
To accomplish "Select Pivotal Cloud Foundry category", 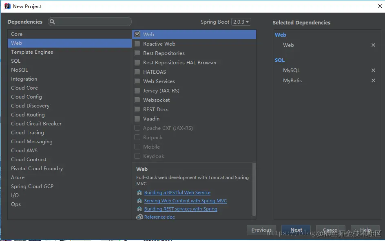I will click(x=70, y=169).
